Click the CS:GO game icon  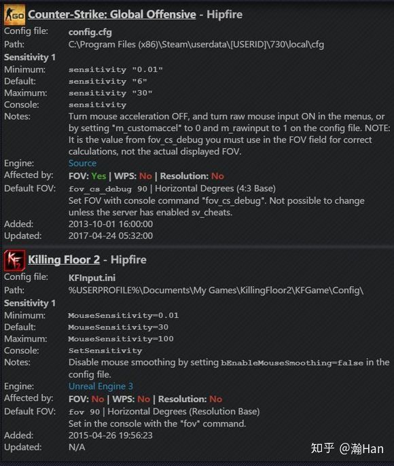pyautogui.click(x=14, y=15)
